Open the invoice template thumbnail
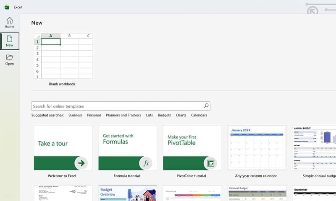Image resolution: width=336 pixels, height=201 pixels. [x=63, y=193]
